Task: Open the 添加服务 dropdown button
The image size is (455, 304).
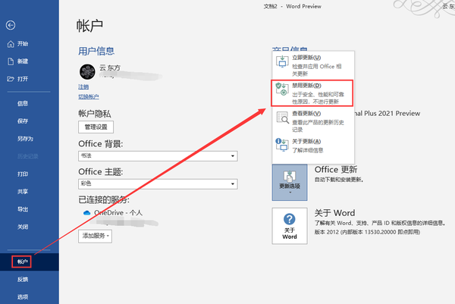Action: click(x=96, y=236)
